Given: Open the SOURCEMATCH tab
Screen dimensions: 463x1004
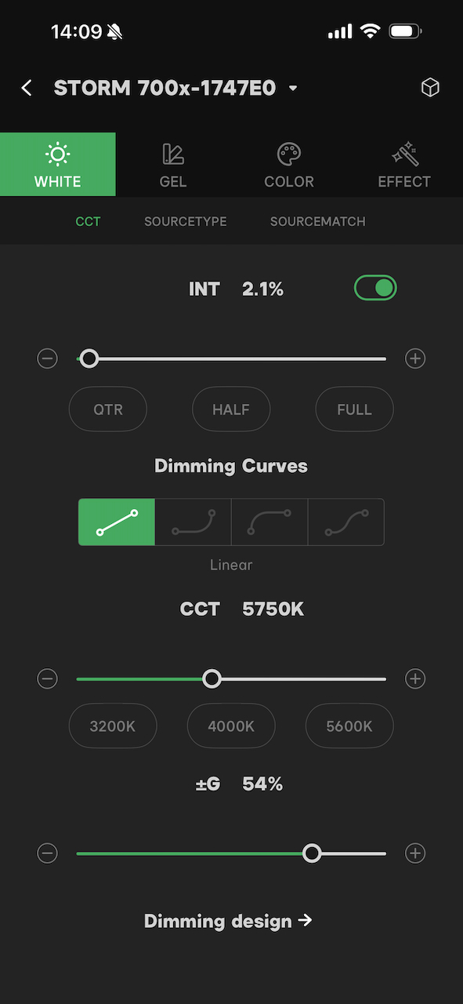Looking at the screenshot, I should [317, 221].
